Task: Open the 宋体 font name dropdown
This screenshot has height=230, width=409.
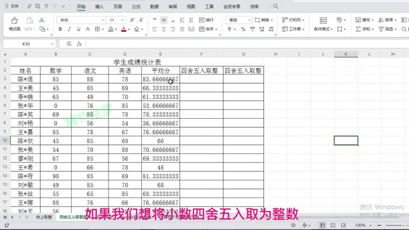Action: pos(103,20)
